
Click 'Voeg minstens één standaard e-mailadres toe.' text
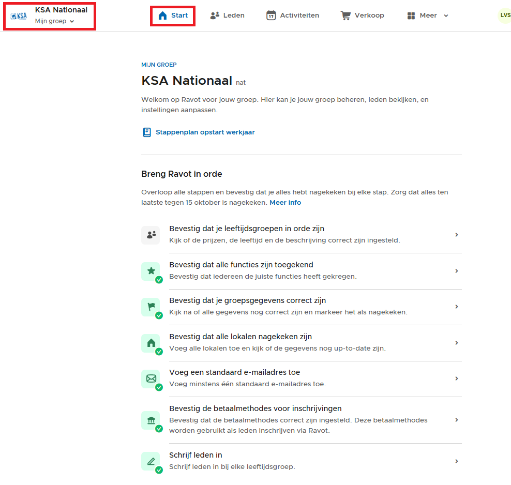248,384
